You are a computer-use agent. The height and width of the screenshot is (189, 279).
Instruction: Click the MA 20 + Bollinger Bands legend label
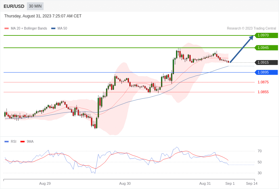pos(29,29)
